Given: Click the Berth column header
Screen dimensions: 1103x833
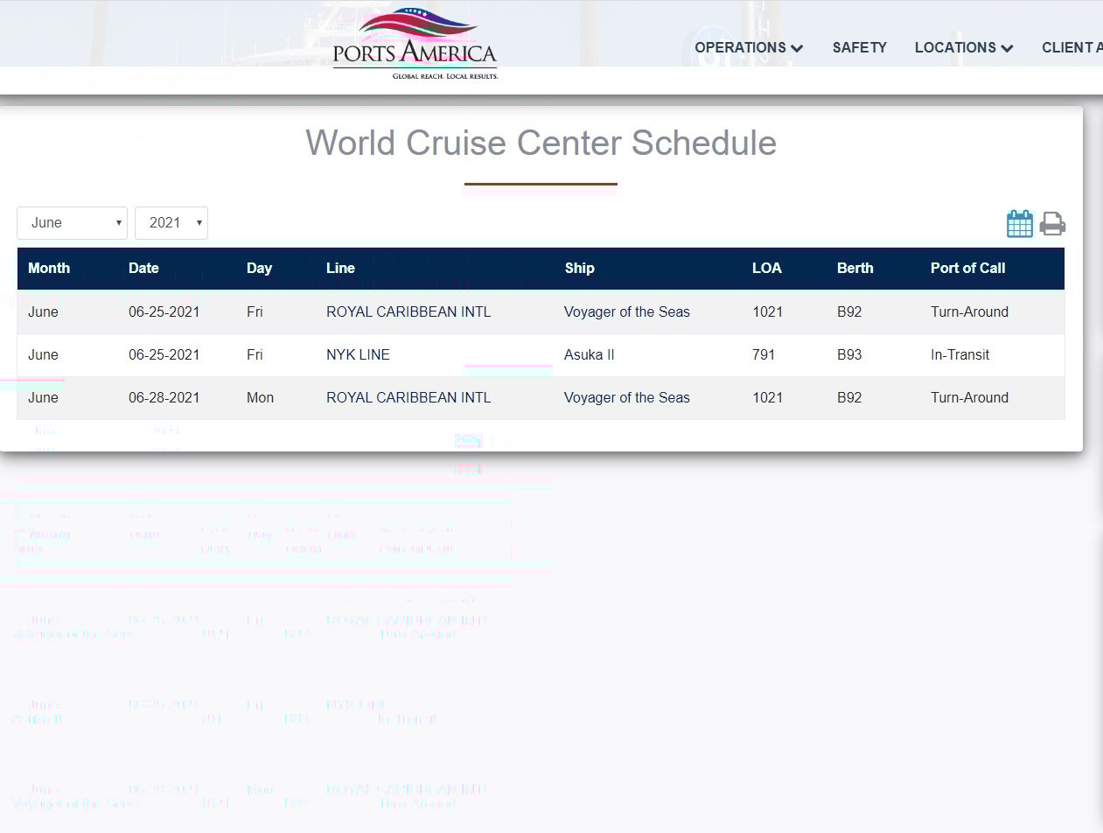Looking at the screenshot, I should [x=855, y=269].
